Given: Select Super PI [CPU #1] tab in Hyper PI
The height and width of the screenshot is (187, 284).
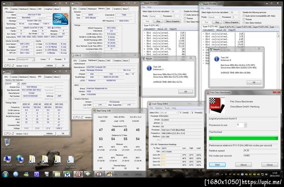Looking at the screenshot, I should pyautogui.click(x=227, y=27).
